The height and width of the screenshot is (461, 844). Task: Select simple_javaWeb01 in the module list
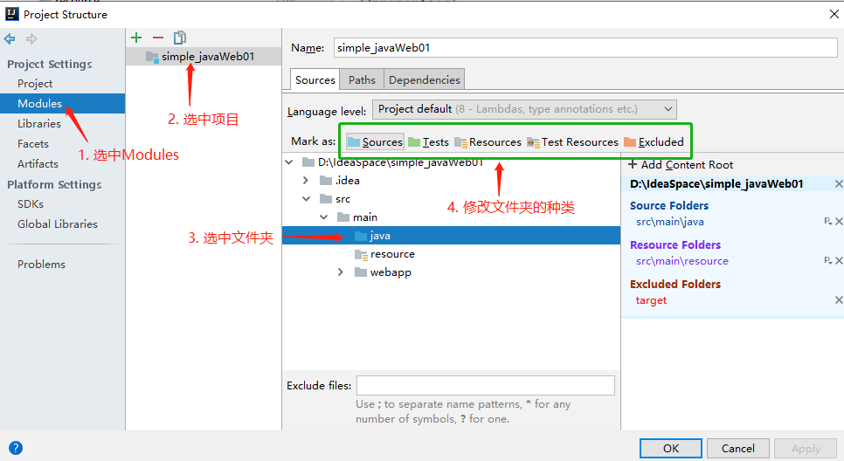(204, 57)
